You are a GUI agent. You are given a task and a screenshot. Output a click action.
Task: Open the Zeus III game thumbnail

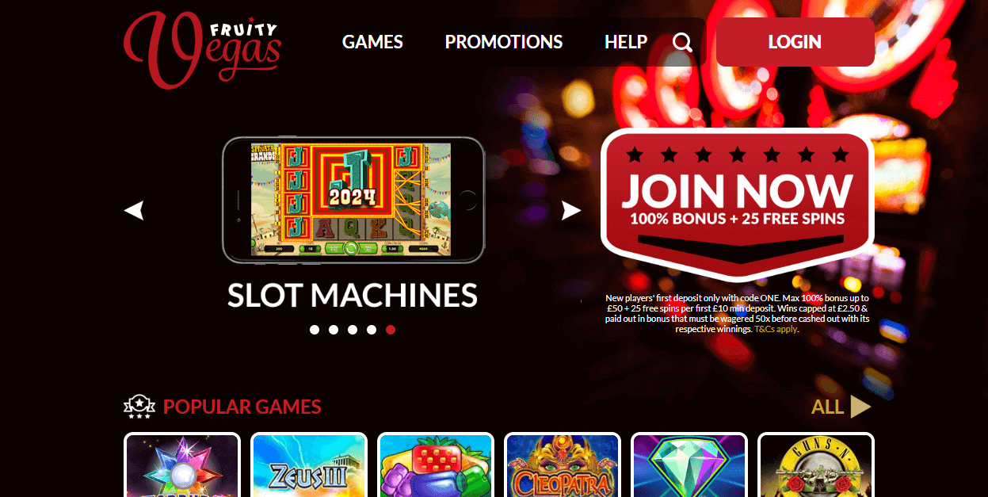tap(309, 465)
